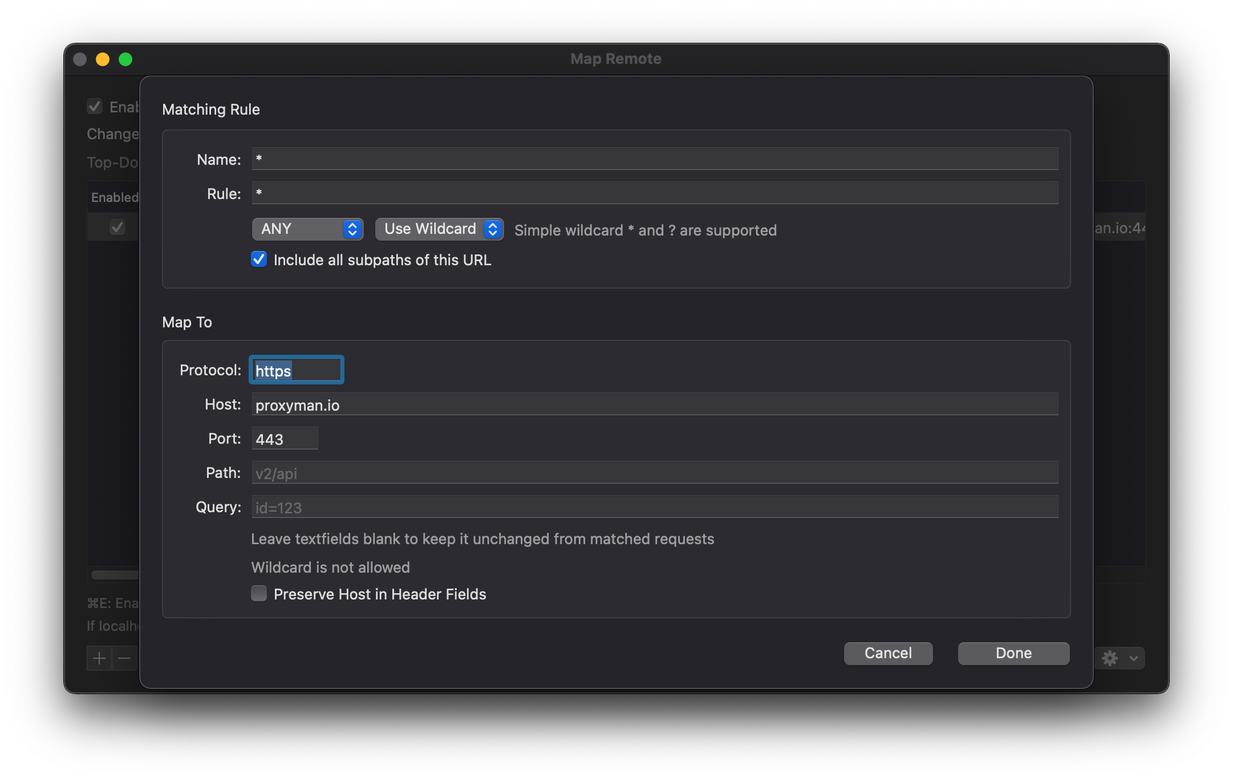Focus the Port field showing 443
This screenshot has height=778, width=1233.
tap(285, 439)
